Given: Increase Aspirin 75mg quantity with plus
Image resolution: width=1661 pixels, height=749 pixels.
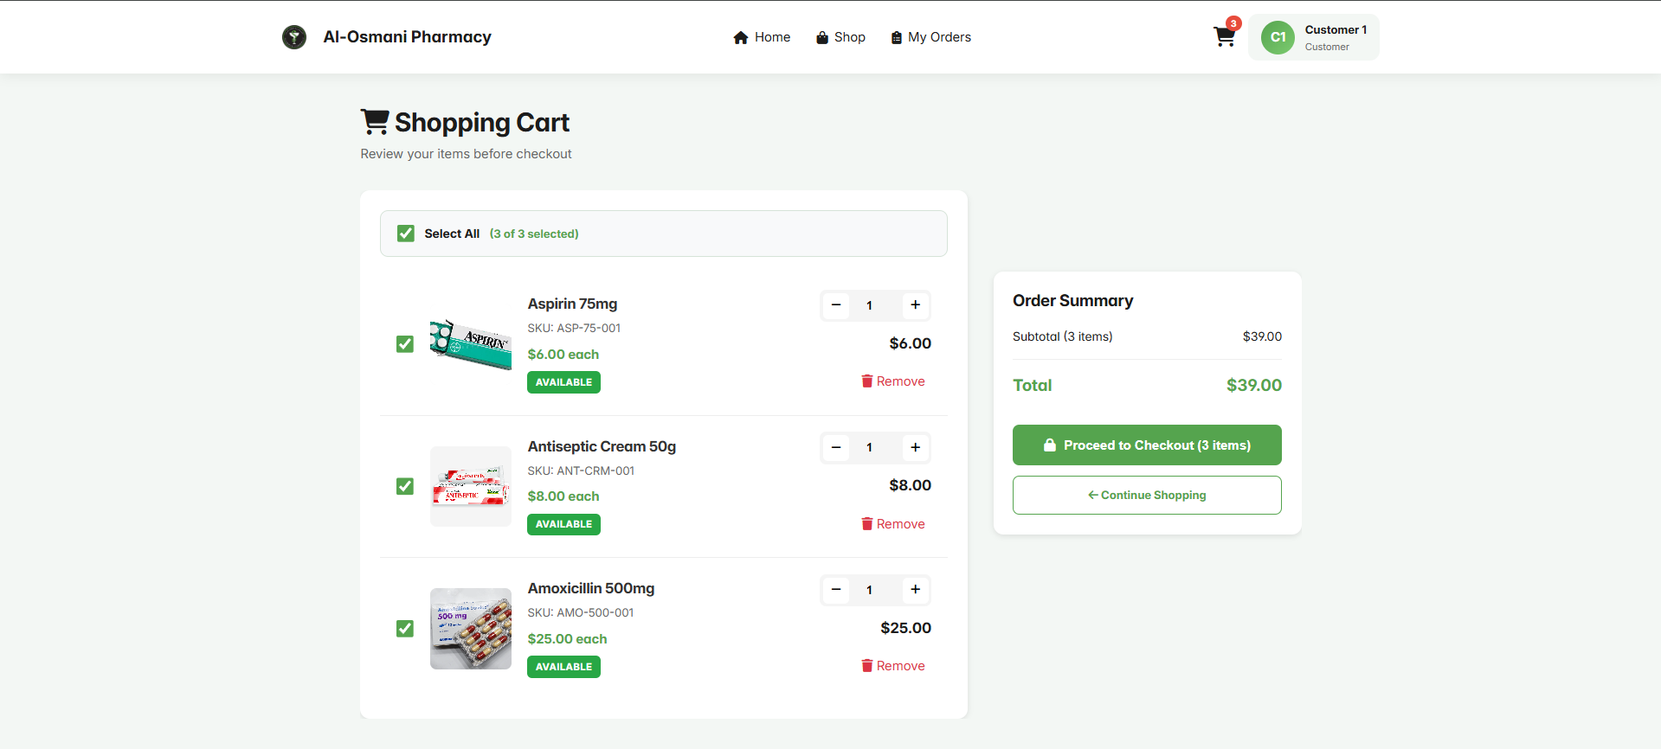Looking at the screenshot, I should [915, 305].
